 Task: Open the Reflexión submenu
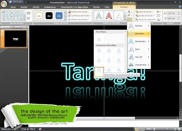click(139, 34)
